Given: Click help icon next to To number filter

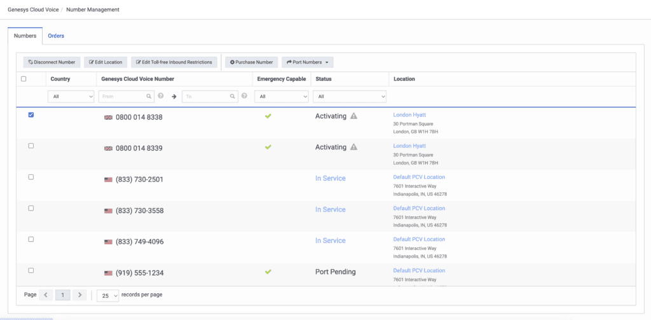Looking at the screenshot, I should [x=244, y=96].
